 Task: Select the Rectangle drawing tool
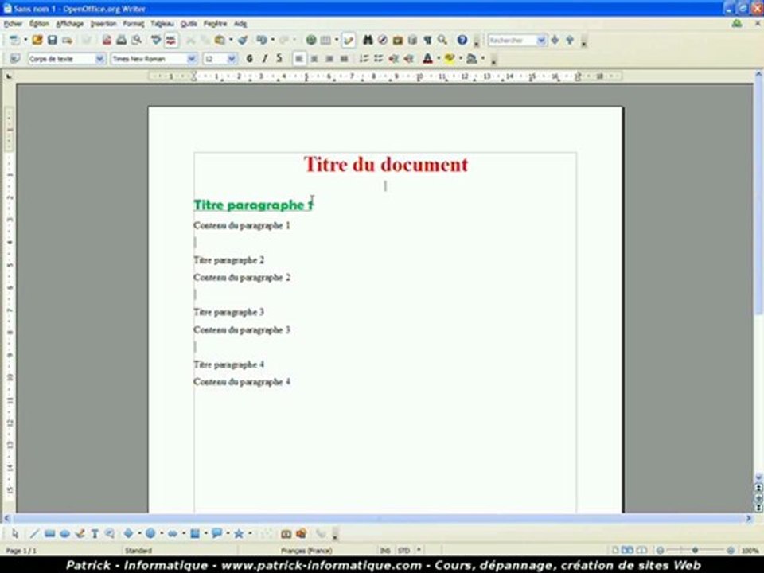(x=49, y=533)
